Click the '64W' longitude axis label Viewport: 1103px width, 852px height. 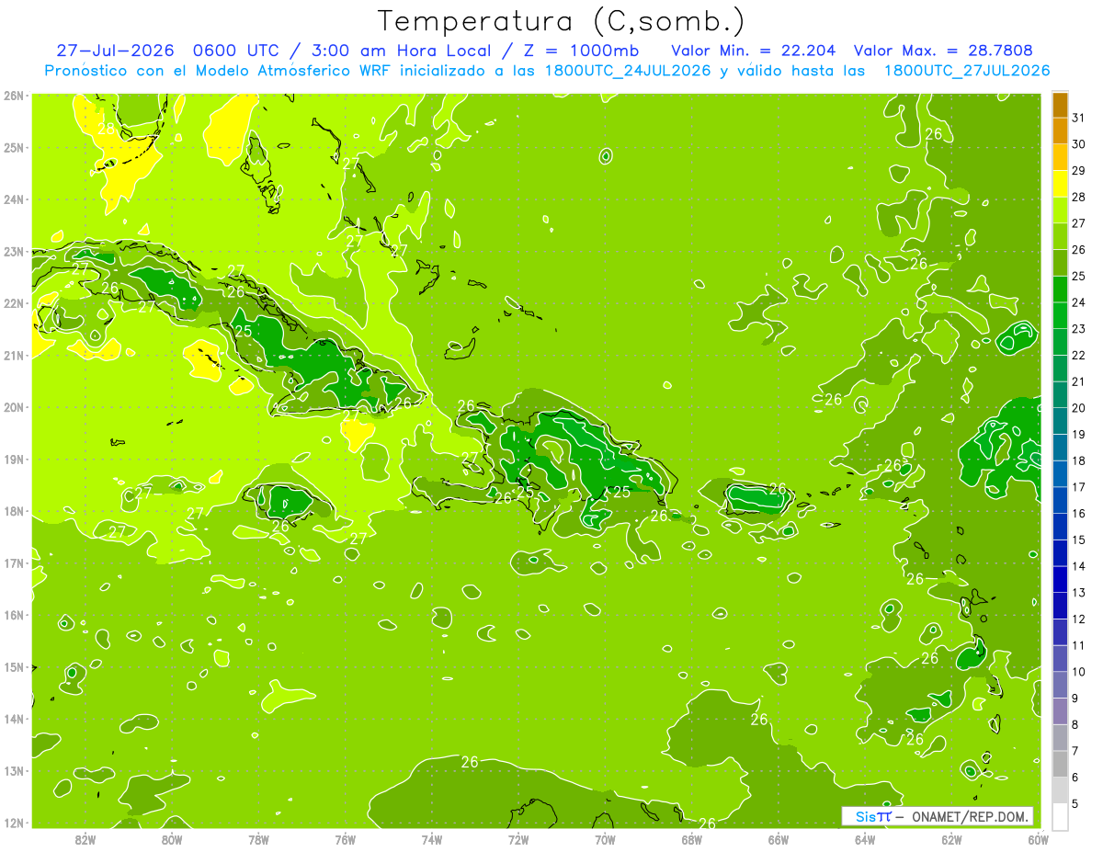point(865,839)
